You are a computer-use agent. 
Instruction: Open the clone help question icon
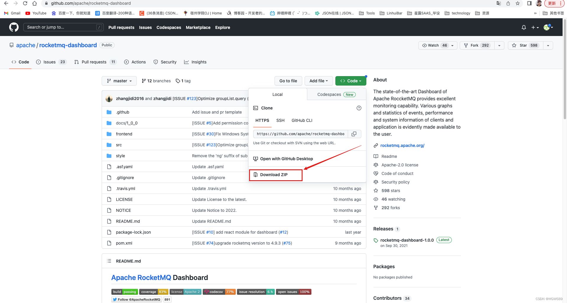click(x=359, y=108)
